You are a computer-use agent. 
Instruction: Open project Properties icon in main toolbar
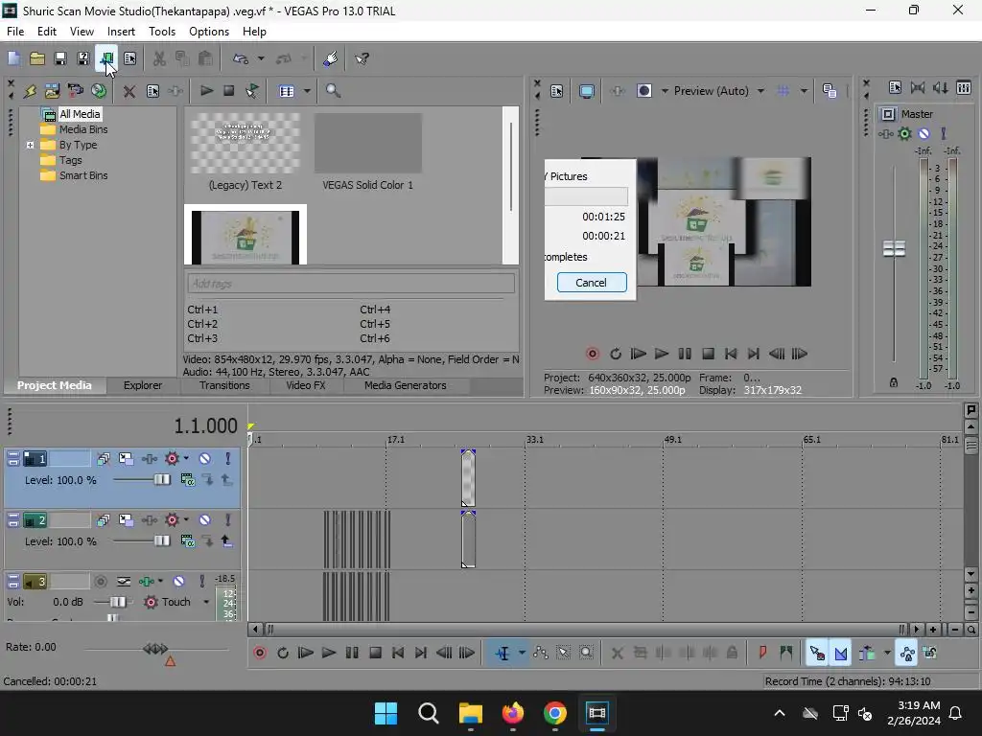pyautogui.click(x=129, y=58)
